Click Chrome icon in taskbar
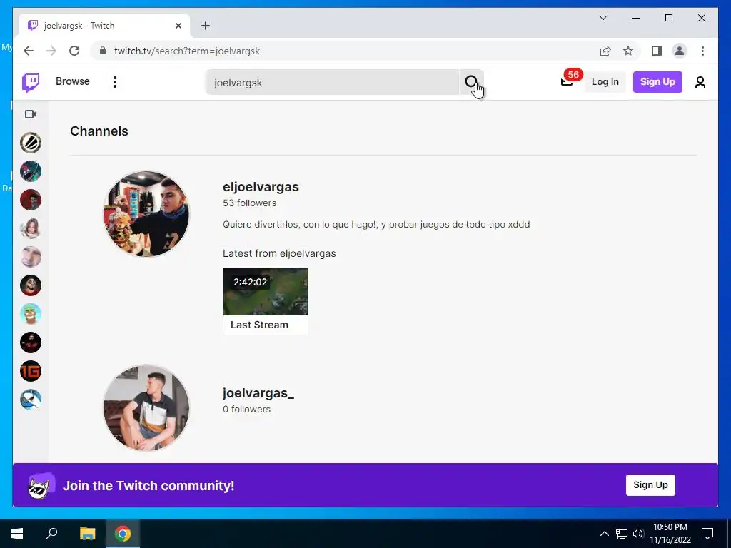The width and height of the screenshot is (731, 548). [x=123, y=534]
